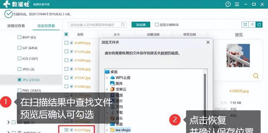Viewport: 268px width, 133px height.
Task: Check the box for 415185.jpg
Action: tap(66, 52)
